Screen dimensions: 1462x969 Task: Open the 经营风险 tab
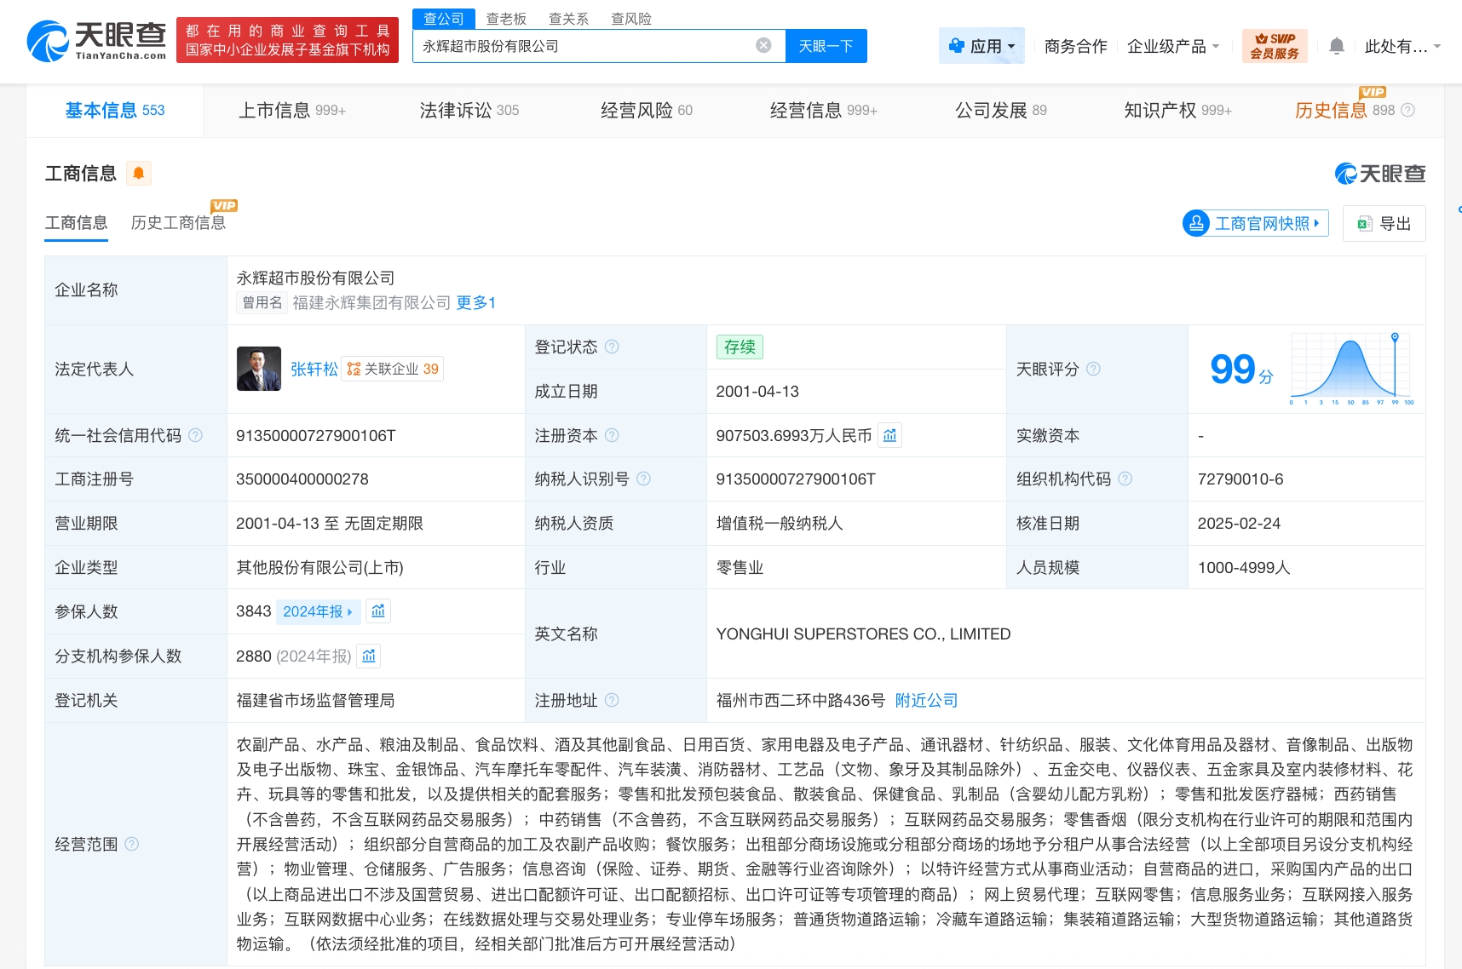(x=646, y=111)
